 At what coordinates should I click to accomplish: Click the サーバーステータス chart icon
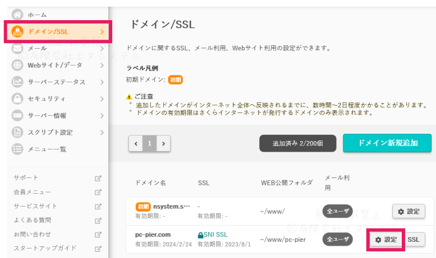pyautogui.click(x=17, y=82)
